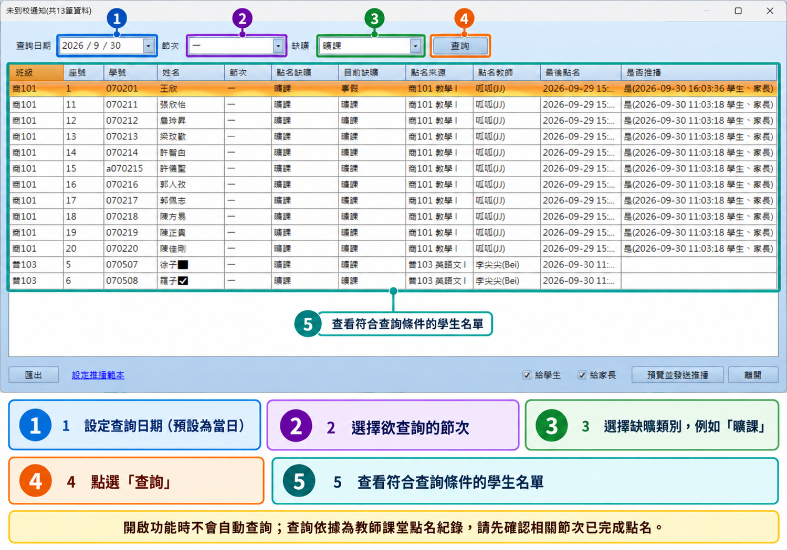Click the 目前缺曠 column header
Viewport: 787px width, 550px height.
[x=372, y=72]
